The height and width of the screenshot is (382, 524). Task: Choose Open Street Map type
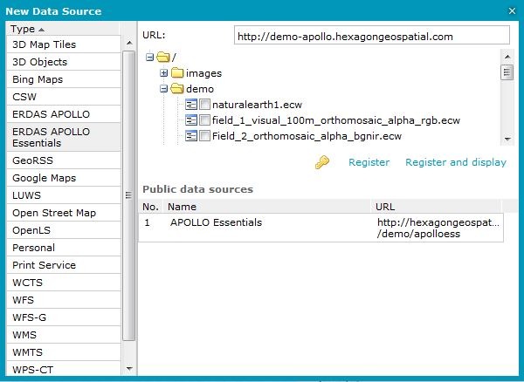click(64, 213)
